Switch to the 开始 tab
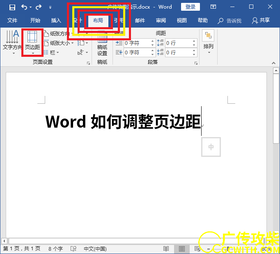Screen dimensions: 280x254 [x=35, y=21]
